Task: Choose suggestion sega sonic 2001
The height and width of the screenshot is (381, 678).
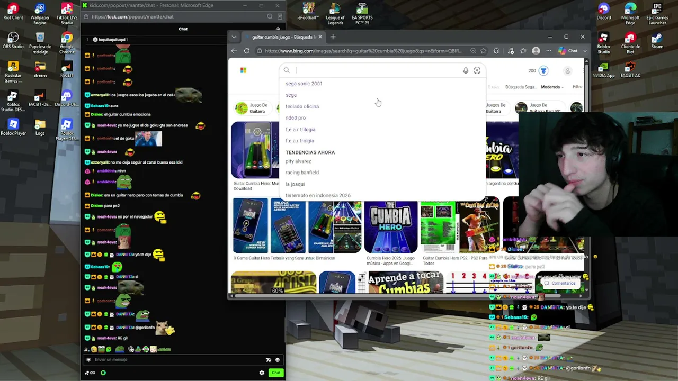Action: [x=304, y=84]
